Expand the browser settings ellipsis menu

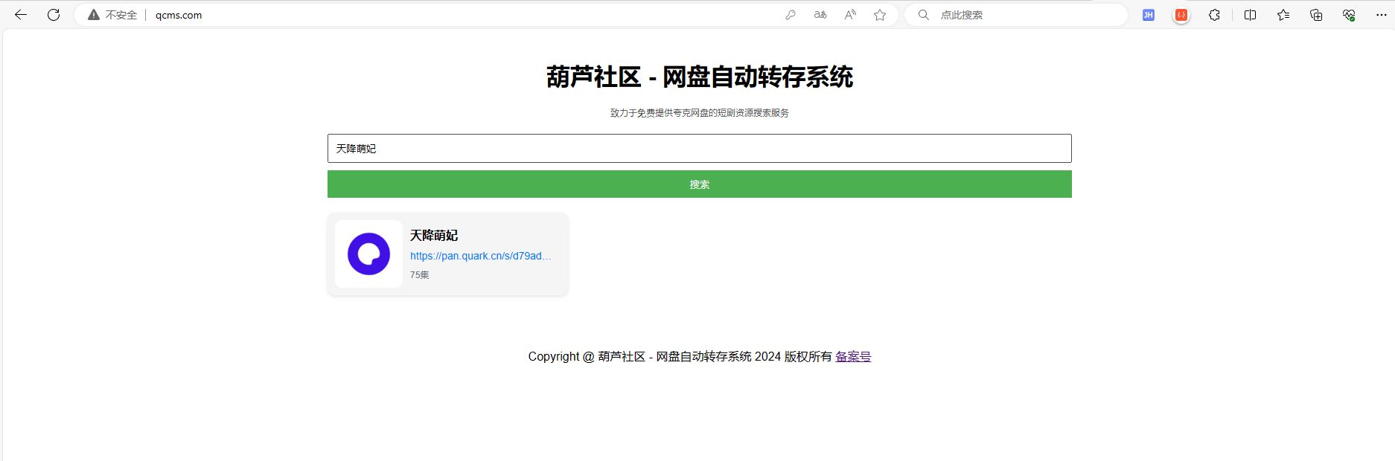tap(1381, 15)
